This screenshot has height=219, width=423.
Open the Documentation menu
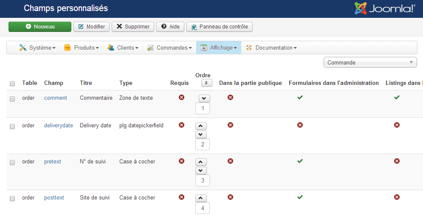[271, 48]
